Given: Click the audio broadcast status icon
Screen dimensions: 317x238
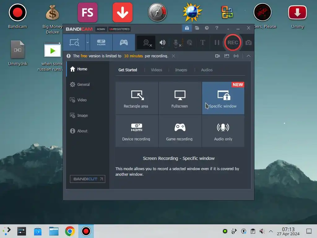Looking at the screenshot, I should (x=236, y=56).
